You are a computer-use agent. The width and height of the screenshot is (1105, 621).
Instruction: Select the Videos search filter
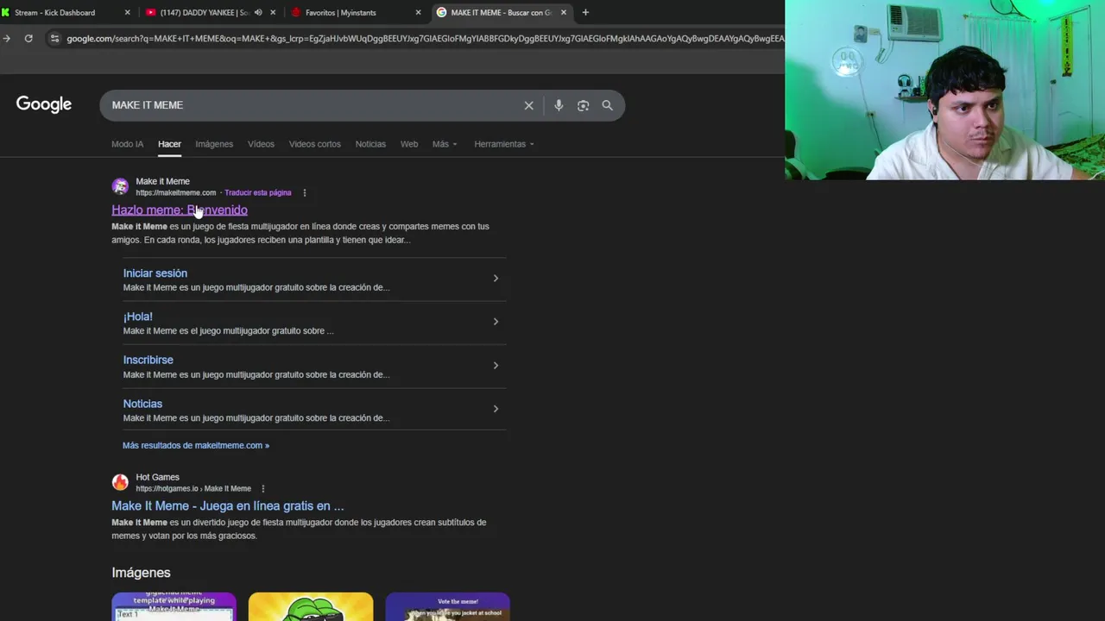coord(261,144)
